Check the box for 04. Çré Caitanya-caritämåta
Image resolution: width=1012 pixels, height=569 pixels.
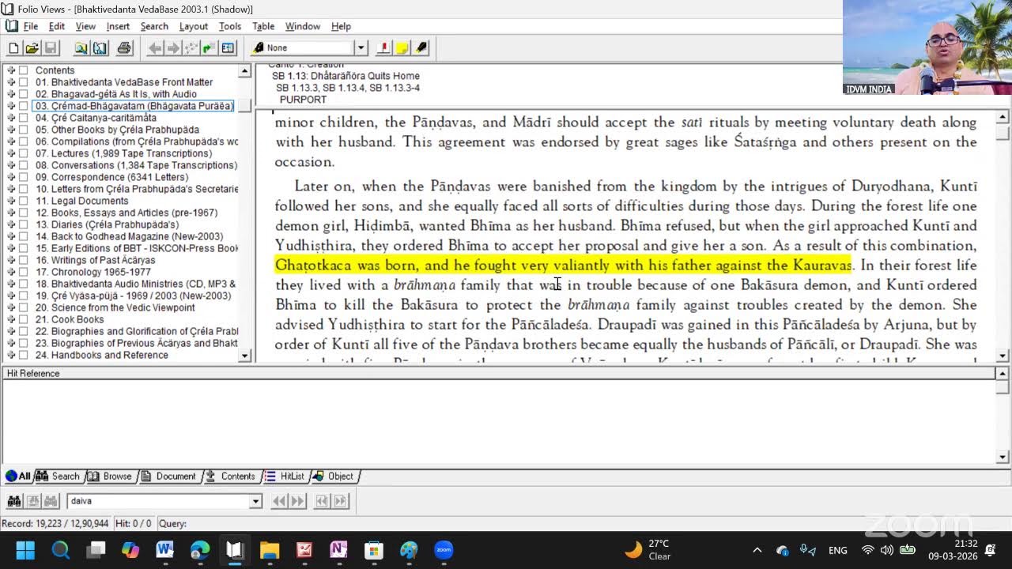[23, 118]
